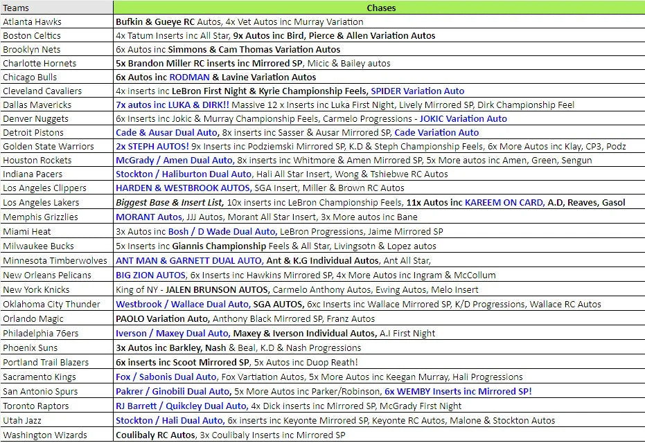Select the Boston Celtics team cell
The image size is (645, 443).
point(32,35)
